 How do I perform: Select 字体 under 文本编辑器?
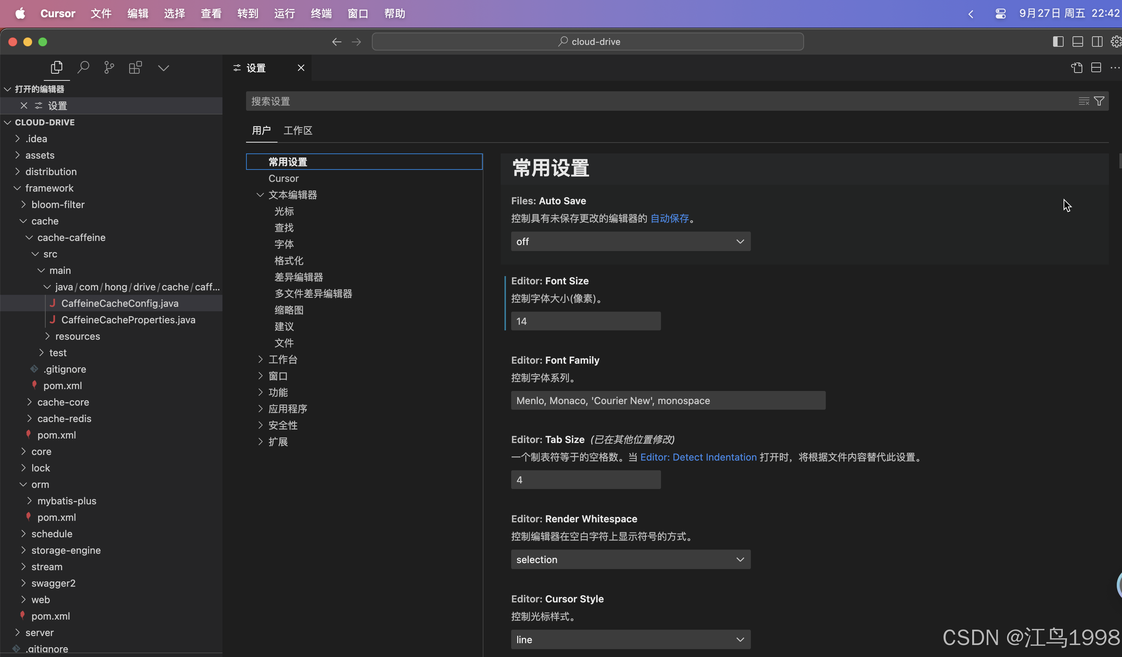click(284, 244)
